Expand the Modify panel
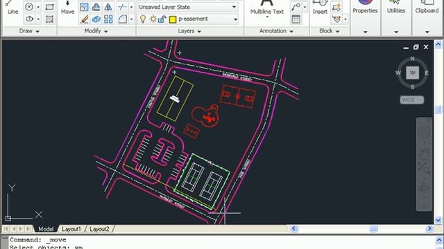The width and height of the screenshot is (444, 249). (x=96, y=31)
